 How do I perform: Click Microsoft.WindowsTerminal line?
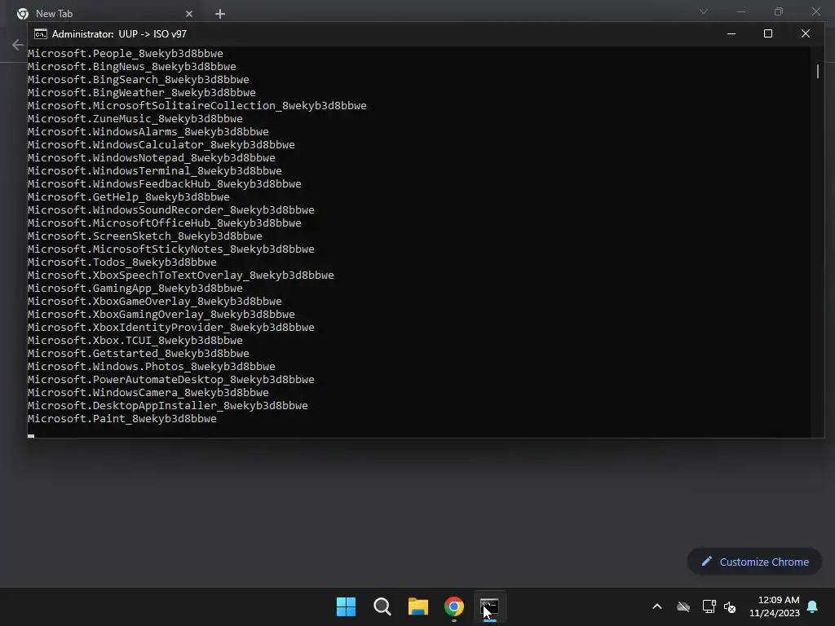155,171
